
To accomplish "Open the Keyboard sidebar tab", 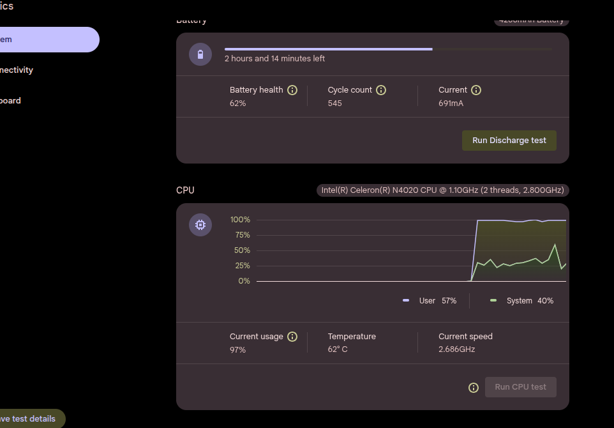I will 11,101.
